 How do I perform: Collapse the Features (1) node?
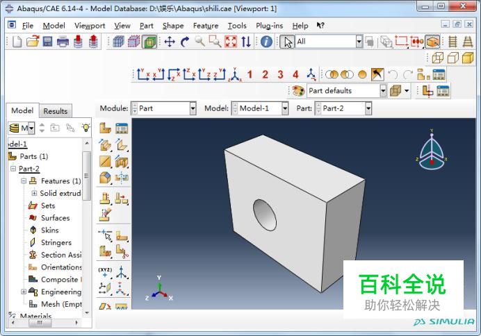[x=24, y=180]
